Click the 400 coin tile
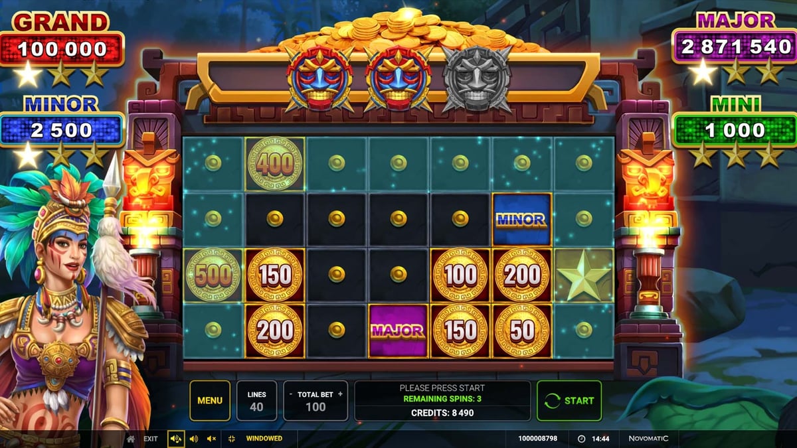797x448 pixels. pos(274,163)
